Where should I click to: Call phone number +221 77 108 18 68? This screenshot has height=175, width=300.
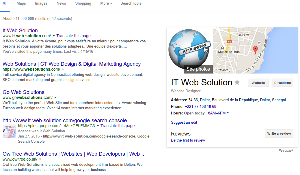tap(200, 107)
